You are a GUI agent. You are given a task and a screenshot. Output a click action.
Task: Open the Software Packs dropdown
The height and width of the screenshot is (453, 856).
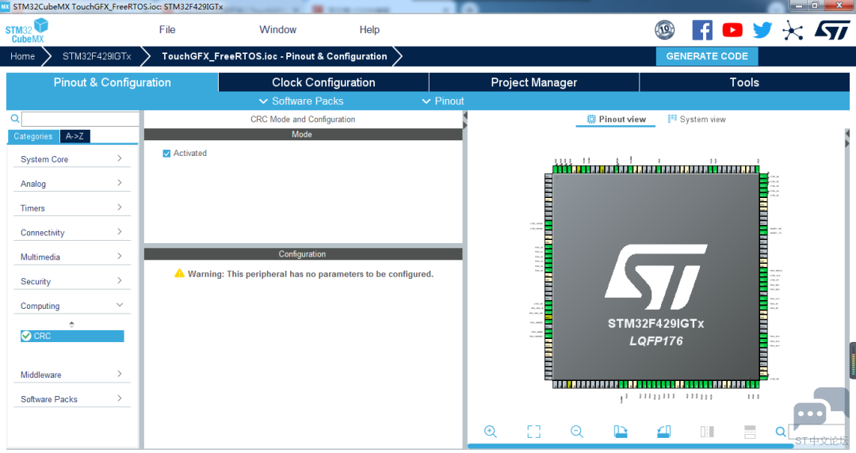pyautogui.click(x=301, y=101)
